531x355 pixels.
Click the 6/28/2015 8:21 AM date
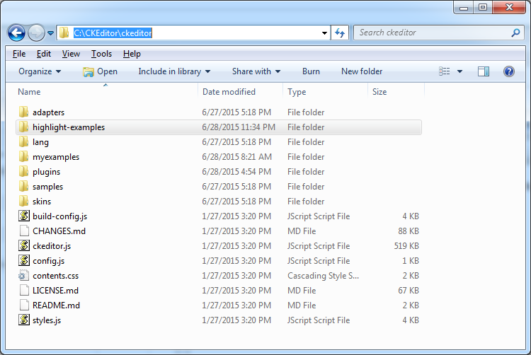(236, 157)
